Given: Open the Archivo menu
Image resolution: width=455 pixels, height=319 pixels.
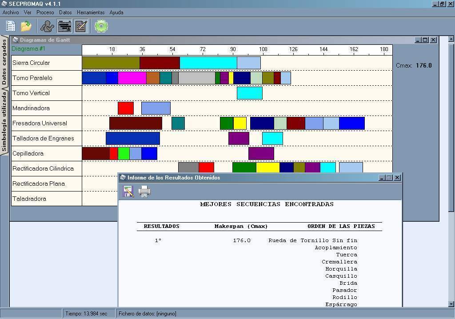Looking at the screenshot, I should 11,12.
